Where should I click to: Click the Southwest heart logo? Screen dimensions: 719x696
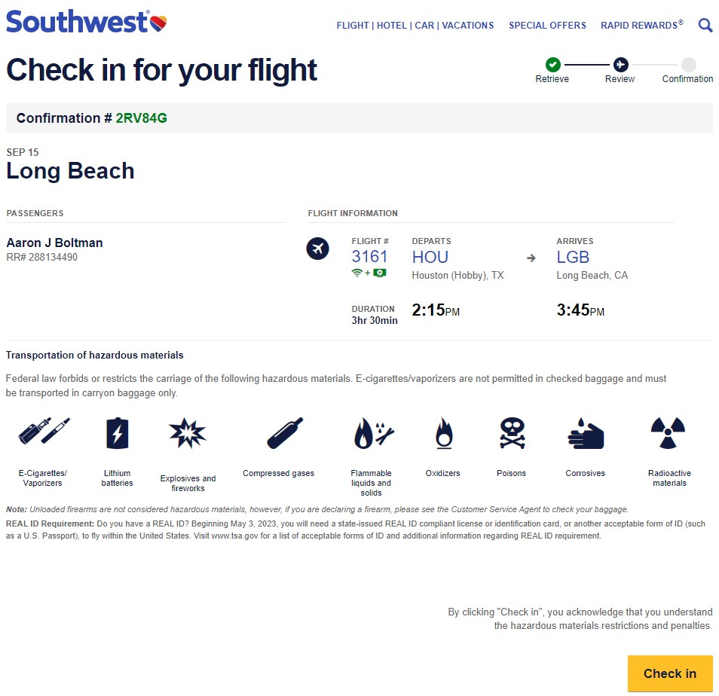tap(158, 23)
